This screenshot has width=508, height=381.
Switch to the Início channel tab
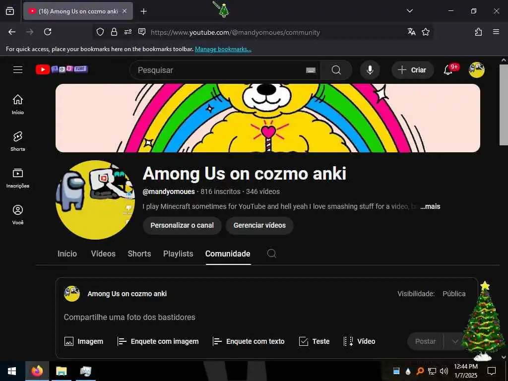pos(67,254)
